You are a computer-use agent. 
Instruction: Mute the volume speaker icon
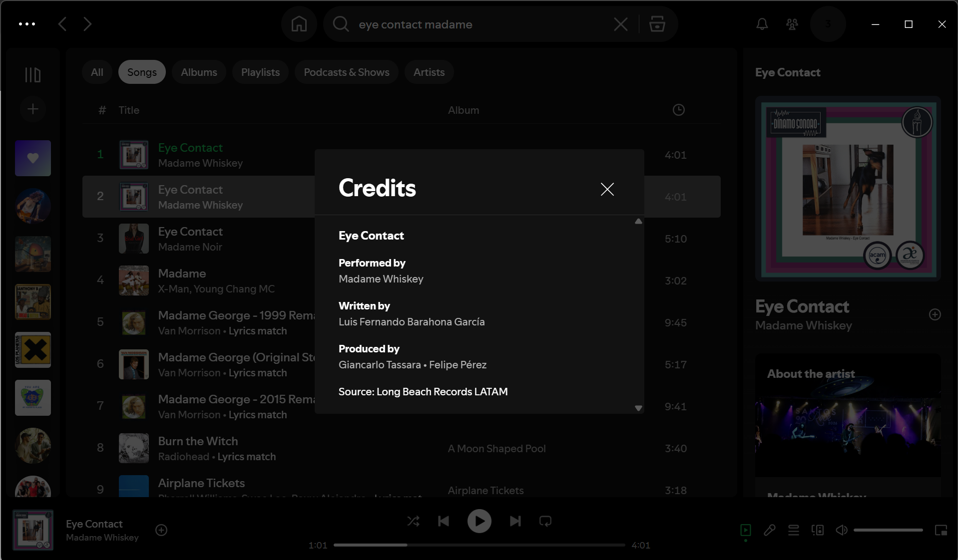(842, 530)
